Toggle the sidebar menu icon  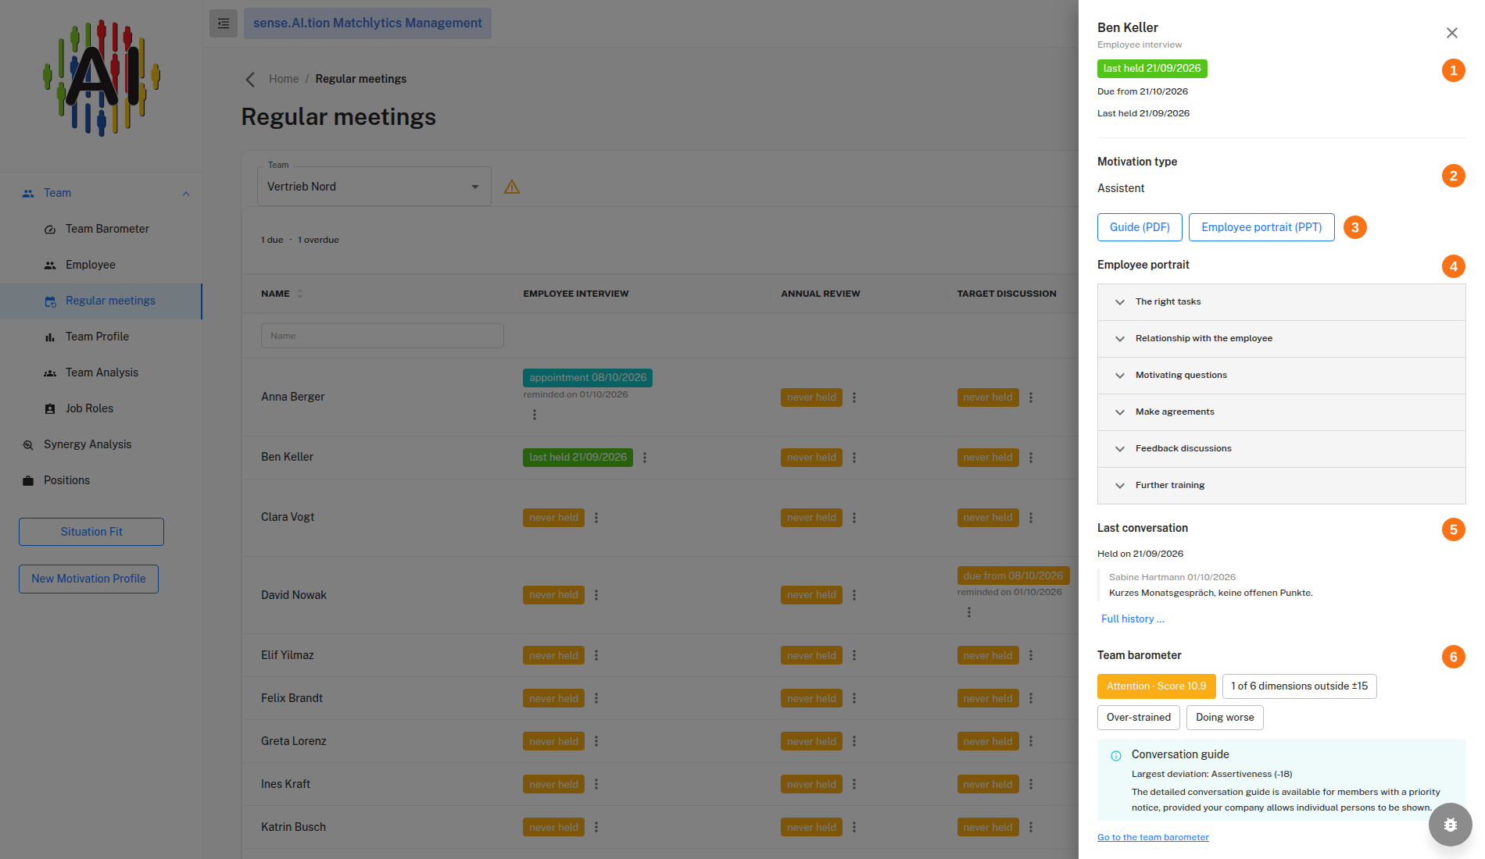224,23
